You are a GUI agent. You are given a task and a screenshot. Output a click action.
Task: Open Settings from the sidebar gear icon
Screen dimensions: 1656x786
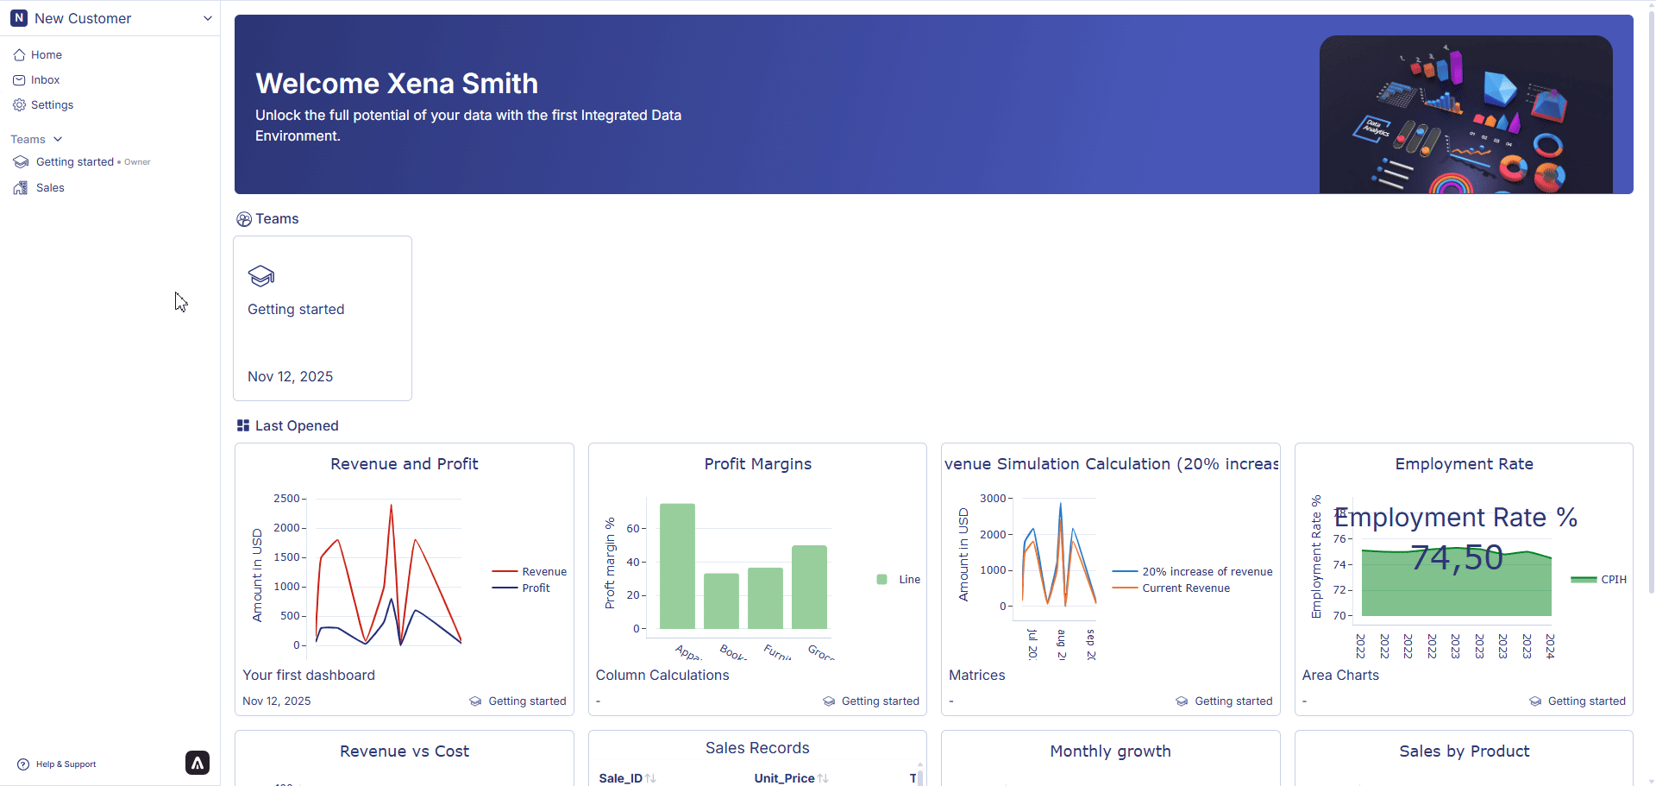point(19,104)
